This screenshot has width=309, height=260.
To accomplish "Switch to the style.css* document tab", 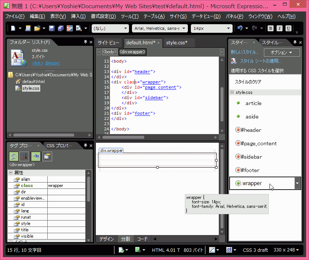I will 177,43.
